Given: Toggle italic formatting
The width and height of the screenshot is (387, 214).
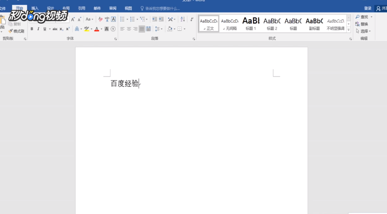Looking at the screenshot, I should click(x=38, y=29).
